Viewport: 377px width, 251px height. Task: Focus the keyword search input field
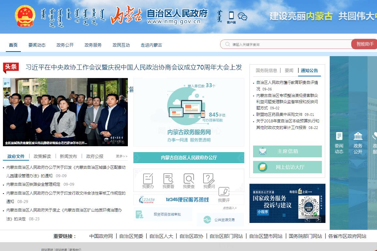290,44
